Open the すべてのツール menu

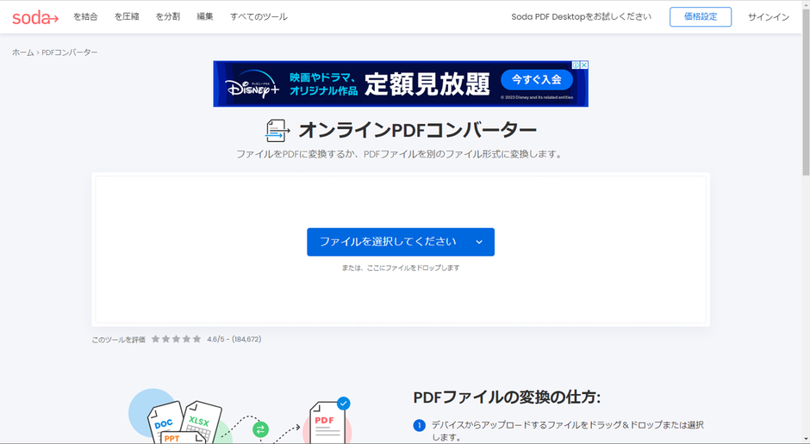point(259,16)
